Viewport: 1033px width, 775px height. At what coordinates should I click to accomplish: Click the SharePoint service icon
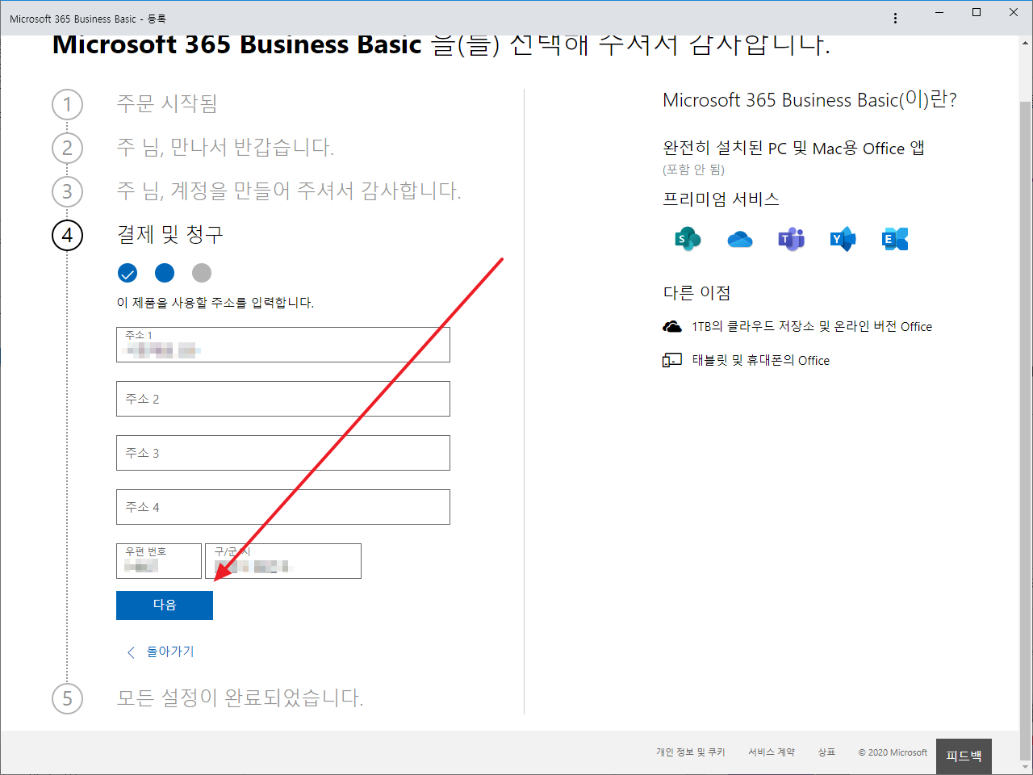(x=688, y=239)
